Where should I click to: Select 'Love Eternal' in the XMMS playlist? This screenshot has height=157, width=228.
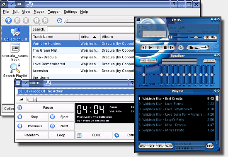click(176, 104)
